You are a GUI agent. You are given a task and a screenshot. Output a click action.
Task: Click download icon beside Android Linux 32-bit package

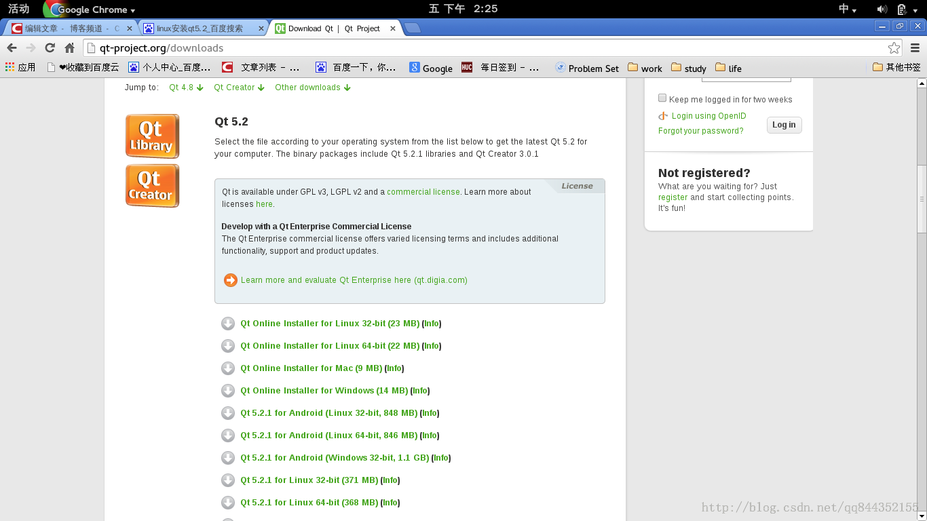[228, 413]
